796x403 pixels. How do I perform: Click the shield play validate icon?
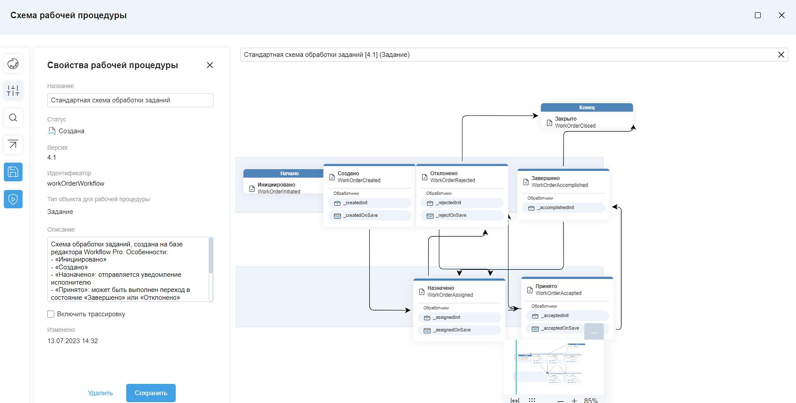(13, 199)
